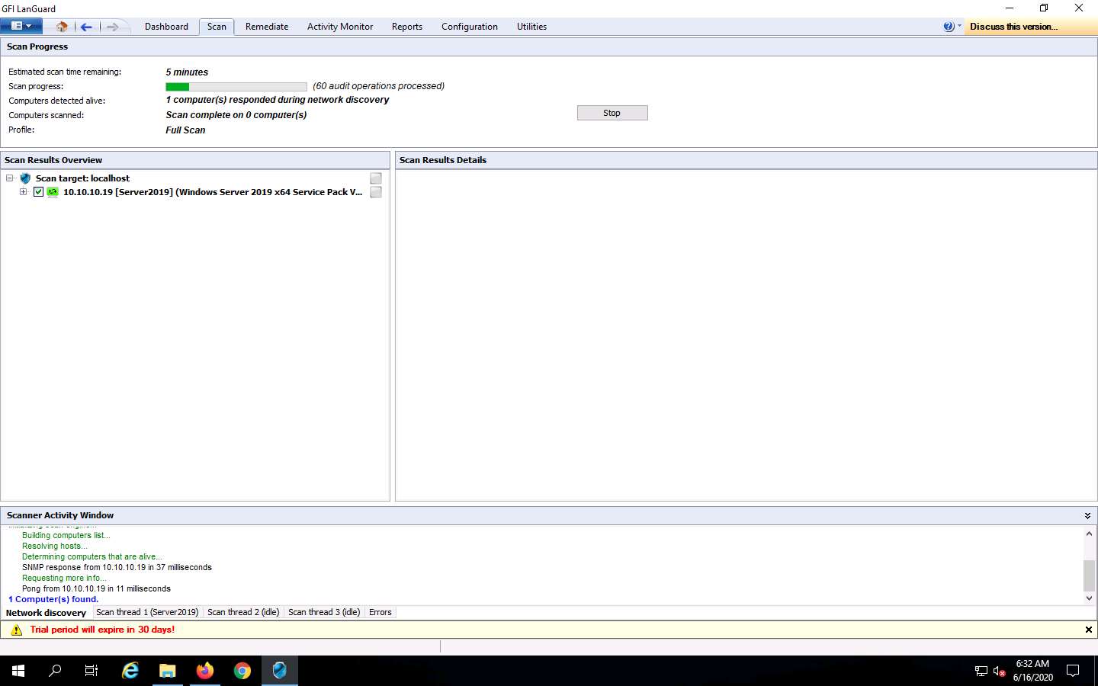Image resolution: width=1098 pixels, height=686 pixels.
Task: Open the Help question mark icon
Action: pyautogui.click(x=949, y=27)
